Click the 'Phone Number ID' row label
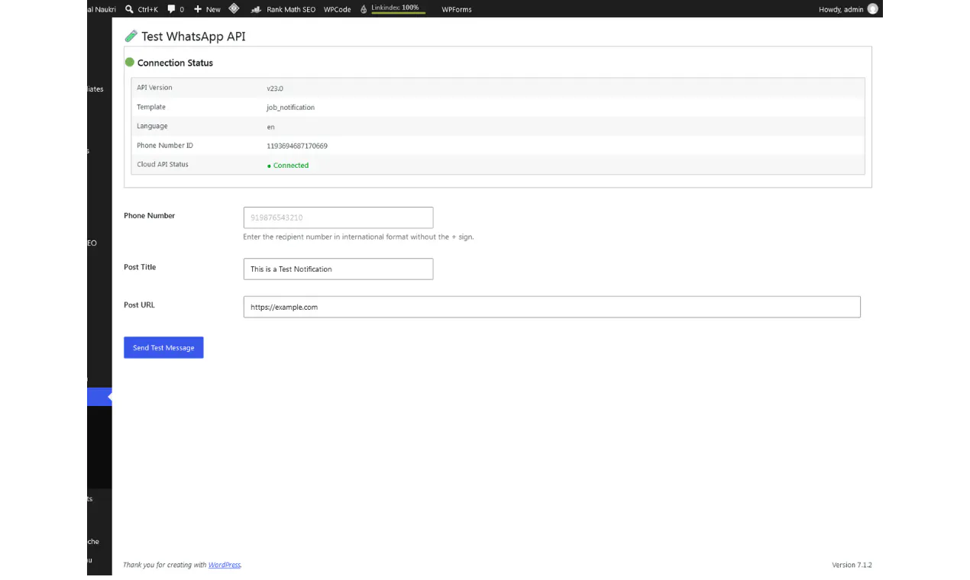Viewport: 970px width, 580px height. (165, 145)
